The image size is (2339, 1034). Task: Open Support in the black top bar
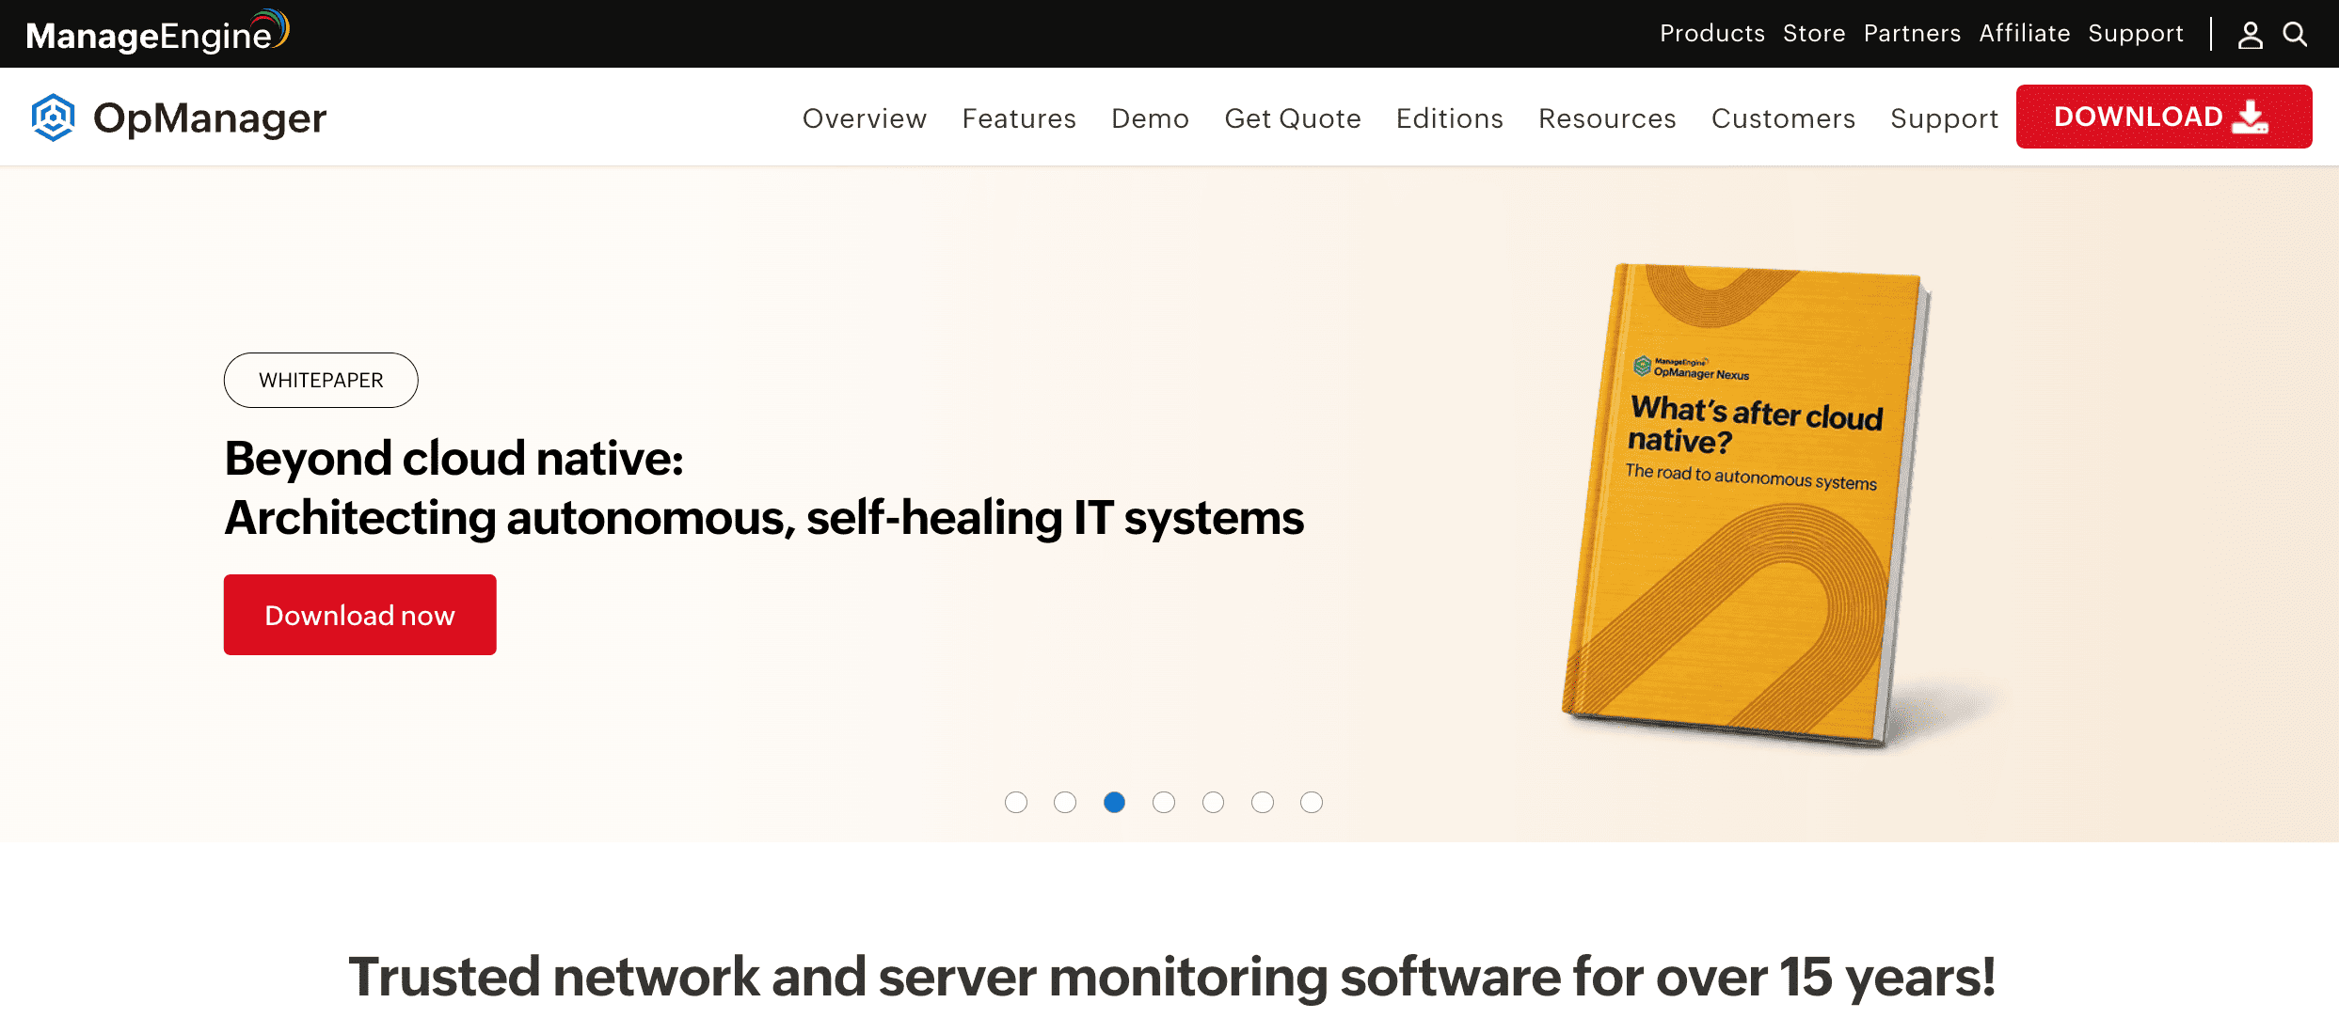tap(2136, 34)
